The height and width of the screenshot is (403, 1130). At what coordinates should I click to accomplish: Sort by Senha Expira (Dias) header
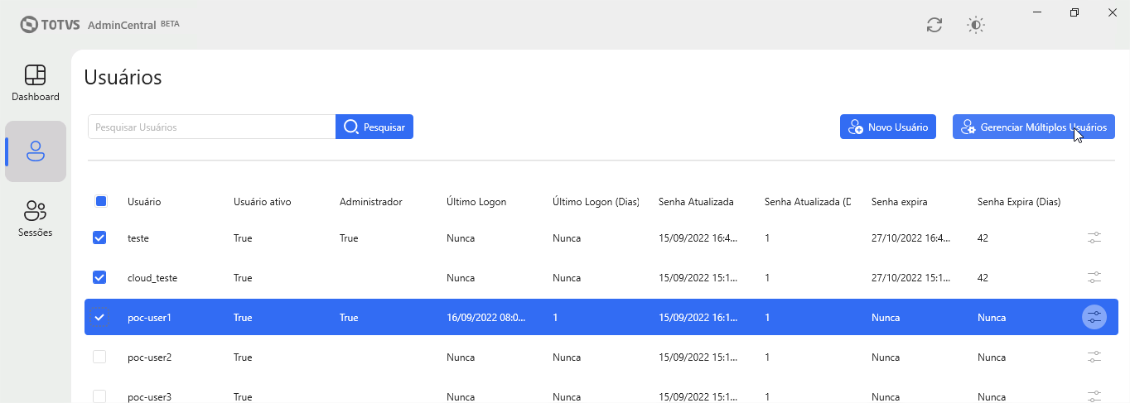1019,202
